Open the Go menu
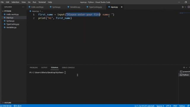190x107 pixels. click(29, 2)
